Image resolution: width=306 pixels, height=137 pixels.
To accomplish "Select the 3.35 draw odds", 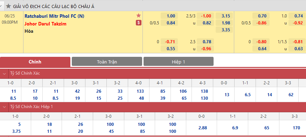I will click(224, 30).
